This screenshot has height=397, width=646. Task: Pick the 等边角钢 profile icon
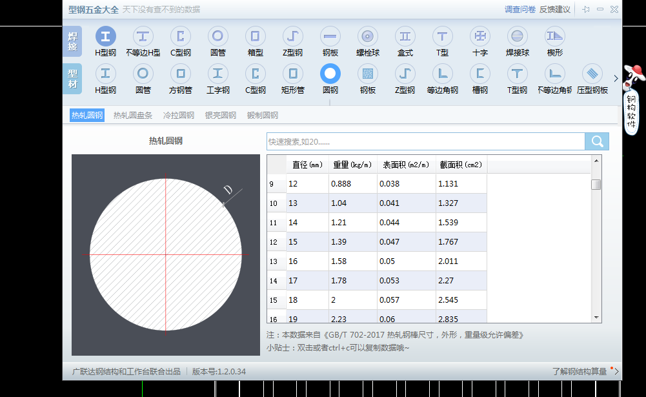tap(442, 74)
